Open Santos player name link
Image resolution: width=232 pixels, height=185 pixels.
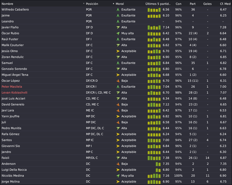coord(7,140)
